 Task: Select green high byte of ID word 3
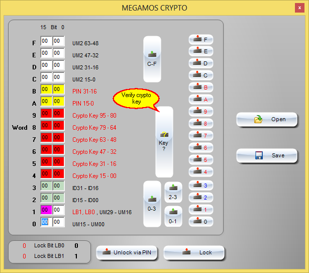(46, 186)
